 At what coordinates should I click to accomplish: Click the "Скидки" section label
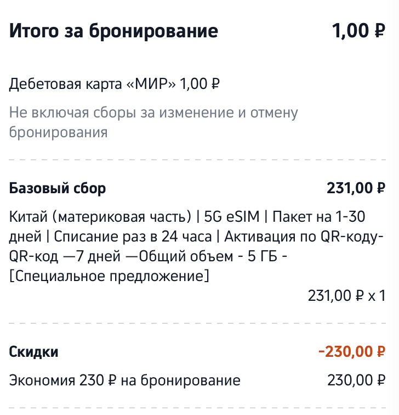33,351
